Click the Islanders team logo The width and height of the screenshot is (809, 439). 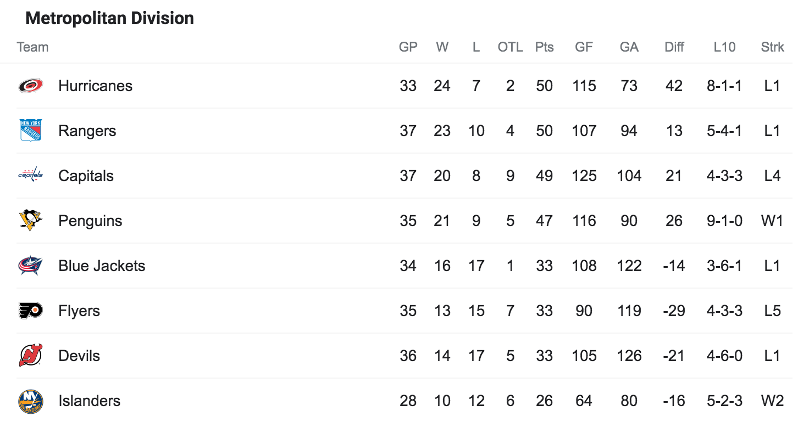(x=31, y=401)
